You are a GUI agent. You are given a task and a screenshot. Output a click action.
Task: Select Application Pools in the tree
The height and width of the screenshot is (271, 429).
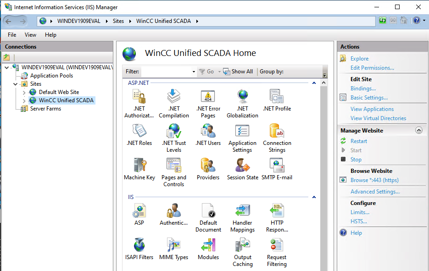coord(51,76)
